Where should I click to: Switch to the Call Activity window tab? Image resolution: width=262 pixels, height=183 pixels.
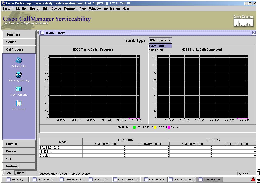(154, 179)
